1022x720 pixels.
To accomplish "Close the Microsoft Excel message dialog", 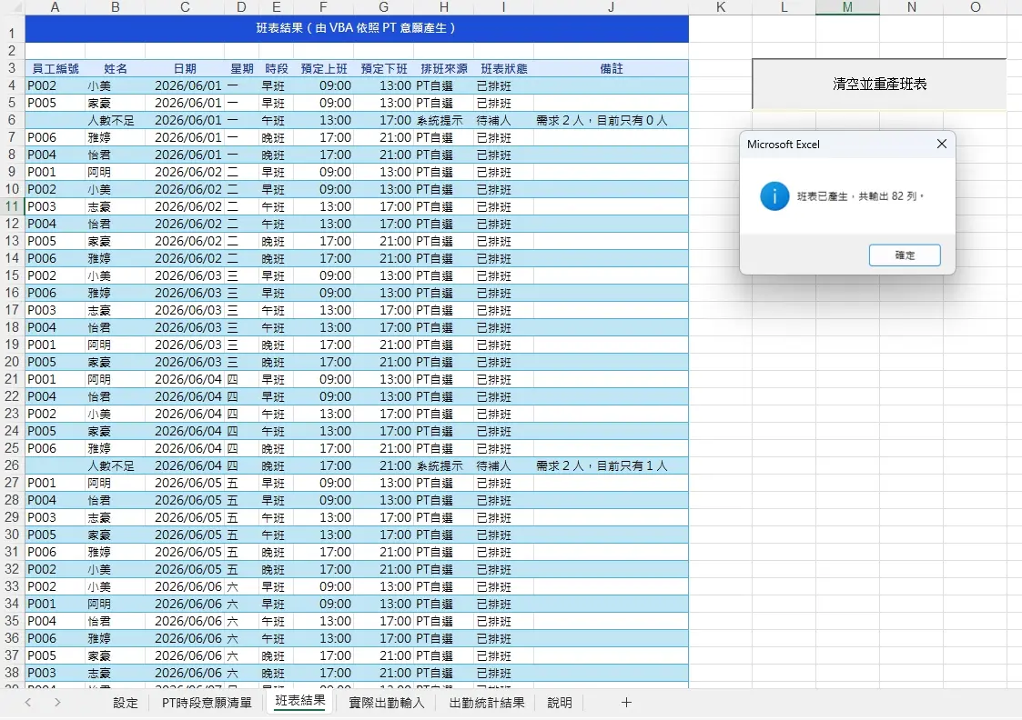I will pyautogui.click(x=941, y=144).
